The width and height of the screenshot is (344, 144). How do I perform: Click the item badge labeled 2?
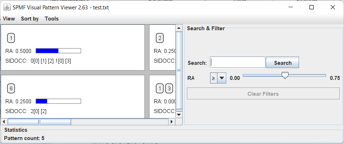point(160,38)
